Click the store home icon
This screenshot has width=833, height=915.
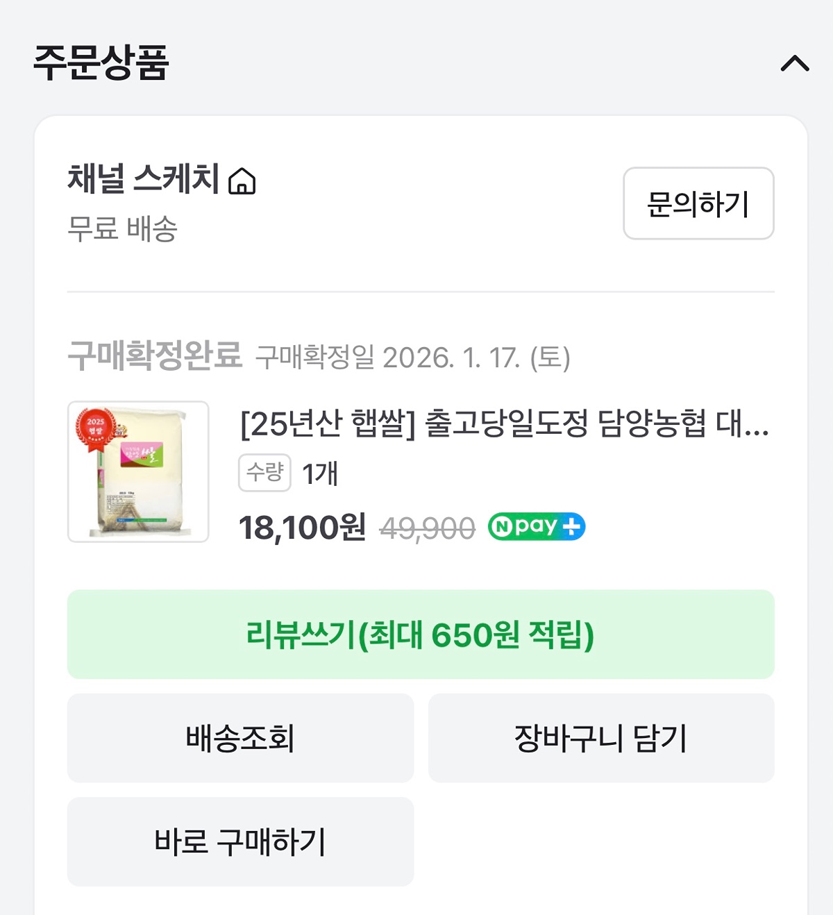(x=242, y=181)
